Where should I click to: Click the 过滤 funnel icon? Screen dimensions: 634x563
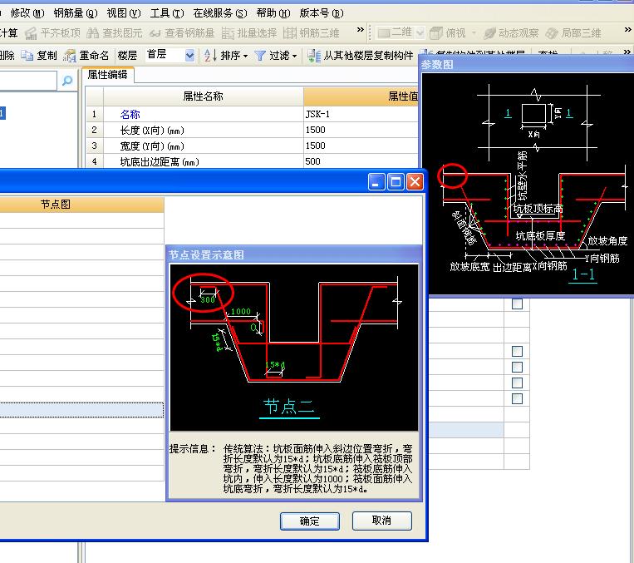(x=260, y=56)
